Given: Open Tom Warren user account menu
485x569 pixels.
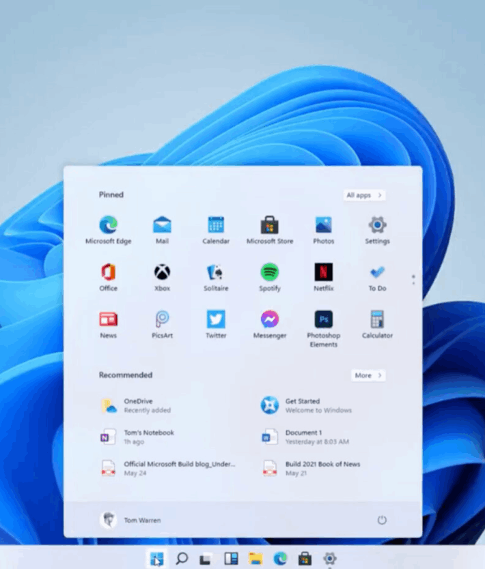Looking at the screenshot, I should pyautogui.click(x=130, y=520).
